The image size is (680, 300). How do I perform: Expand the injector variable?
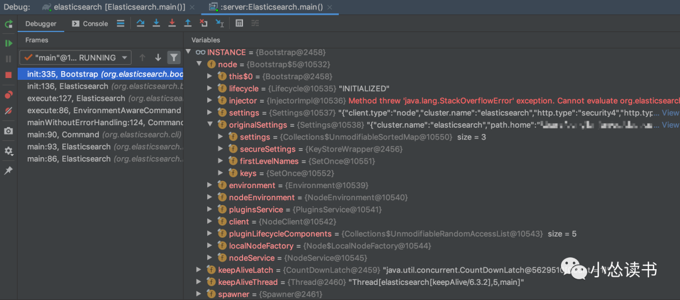point(210,101)
